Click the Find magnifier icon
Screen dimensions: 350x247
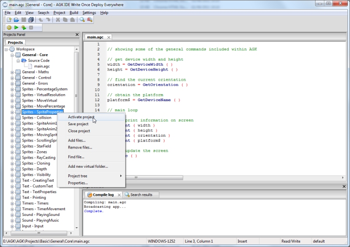82,20
